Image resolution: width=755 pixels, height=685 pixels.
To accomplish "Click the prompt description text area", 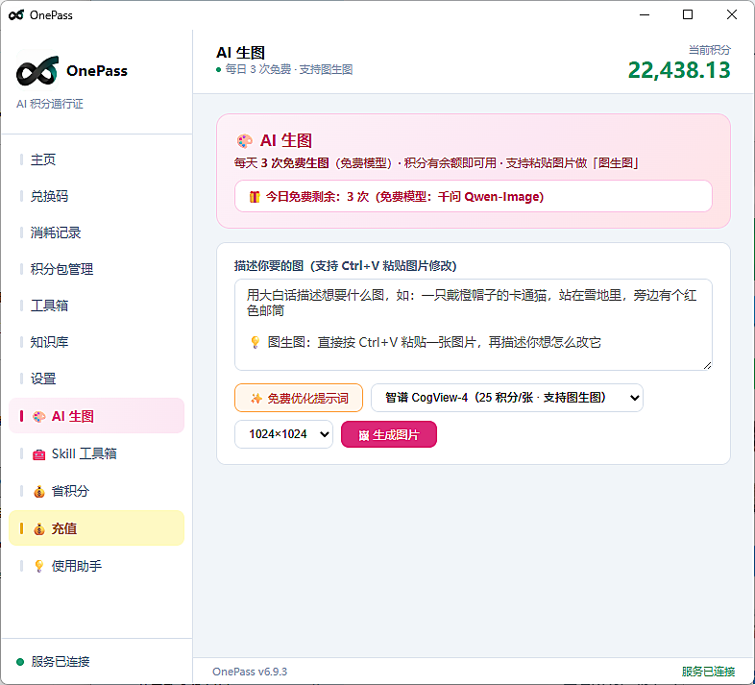I will click(473, 325).
